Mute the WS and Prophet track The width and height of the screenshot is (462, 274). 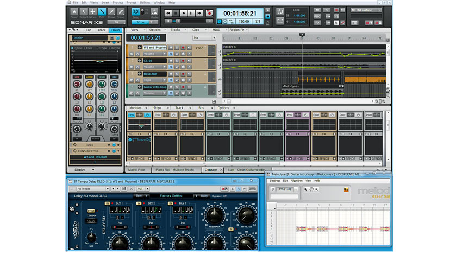coord(171,47)
